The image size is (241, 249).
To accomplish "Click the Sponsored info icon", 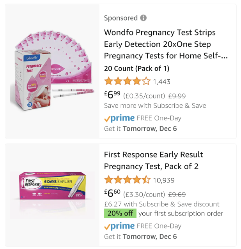I will coord(144,18).
